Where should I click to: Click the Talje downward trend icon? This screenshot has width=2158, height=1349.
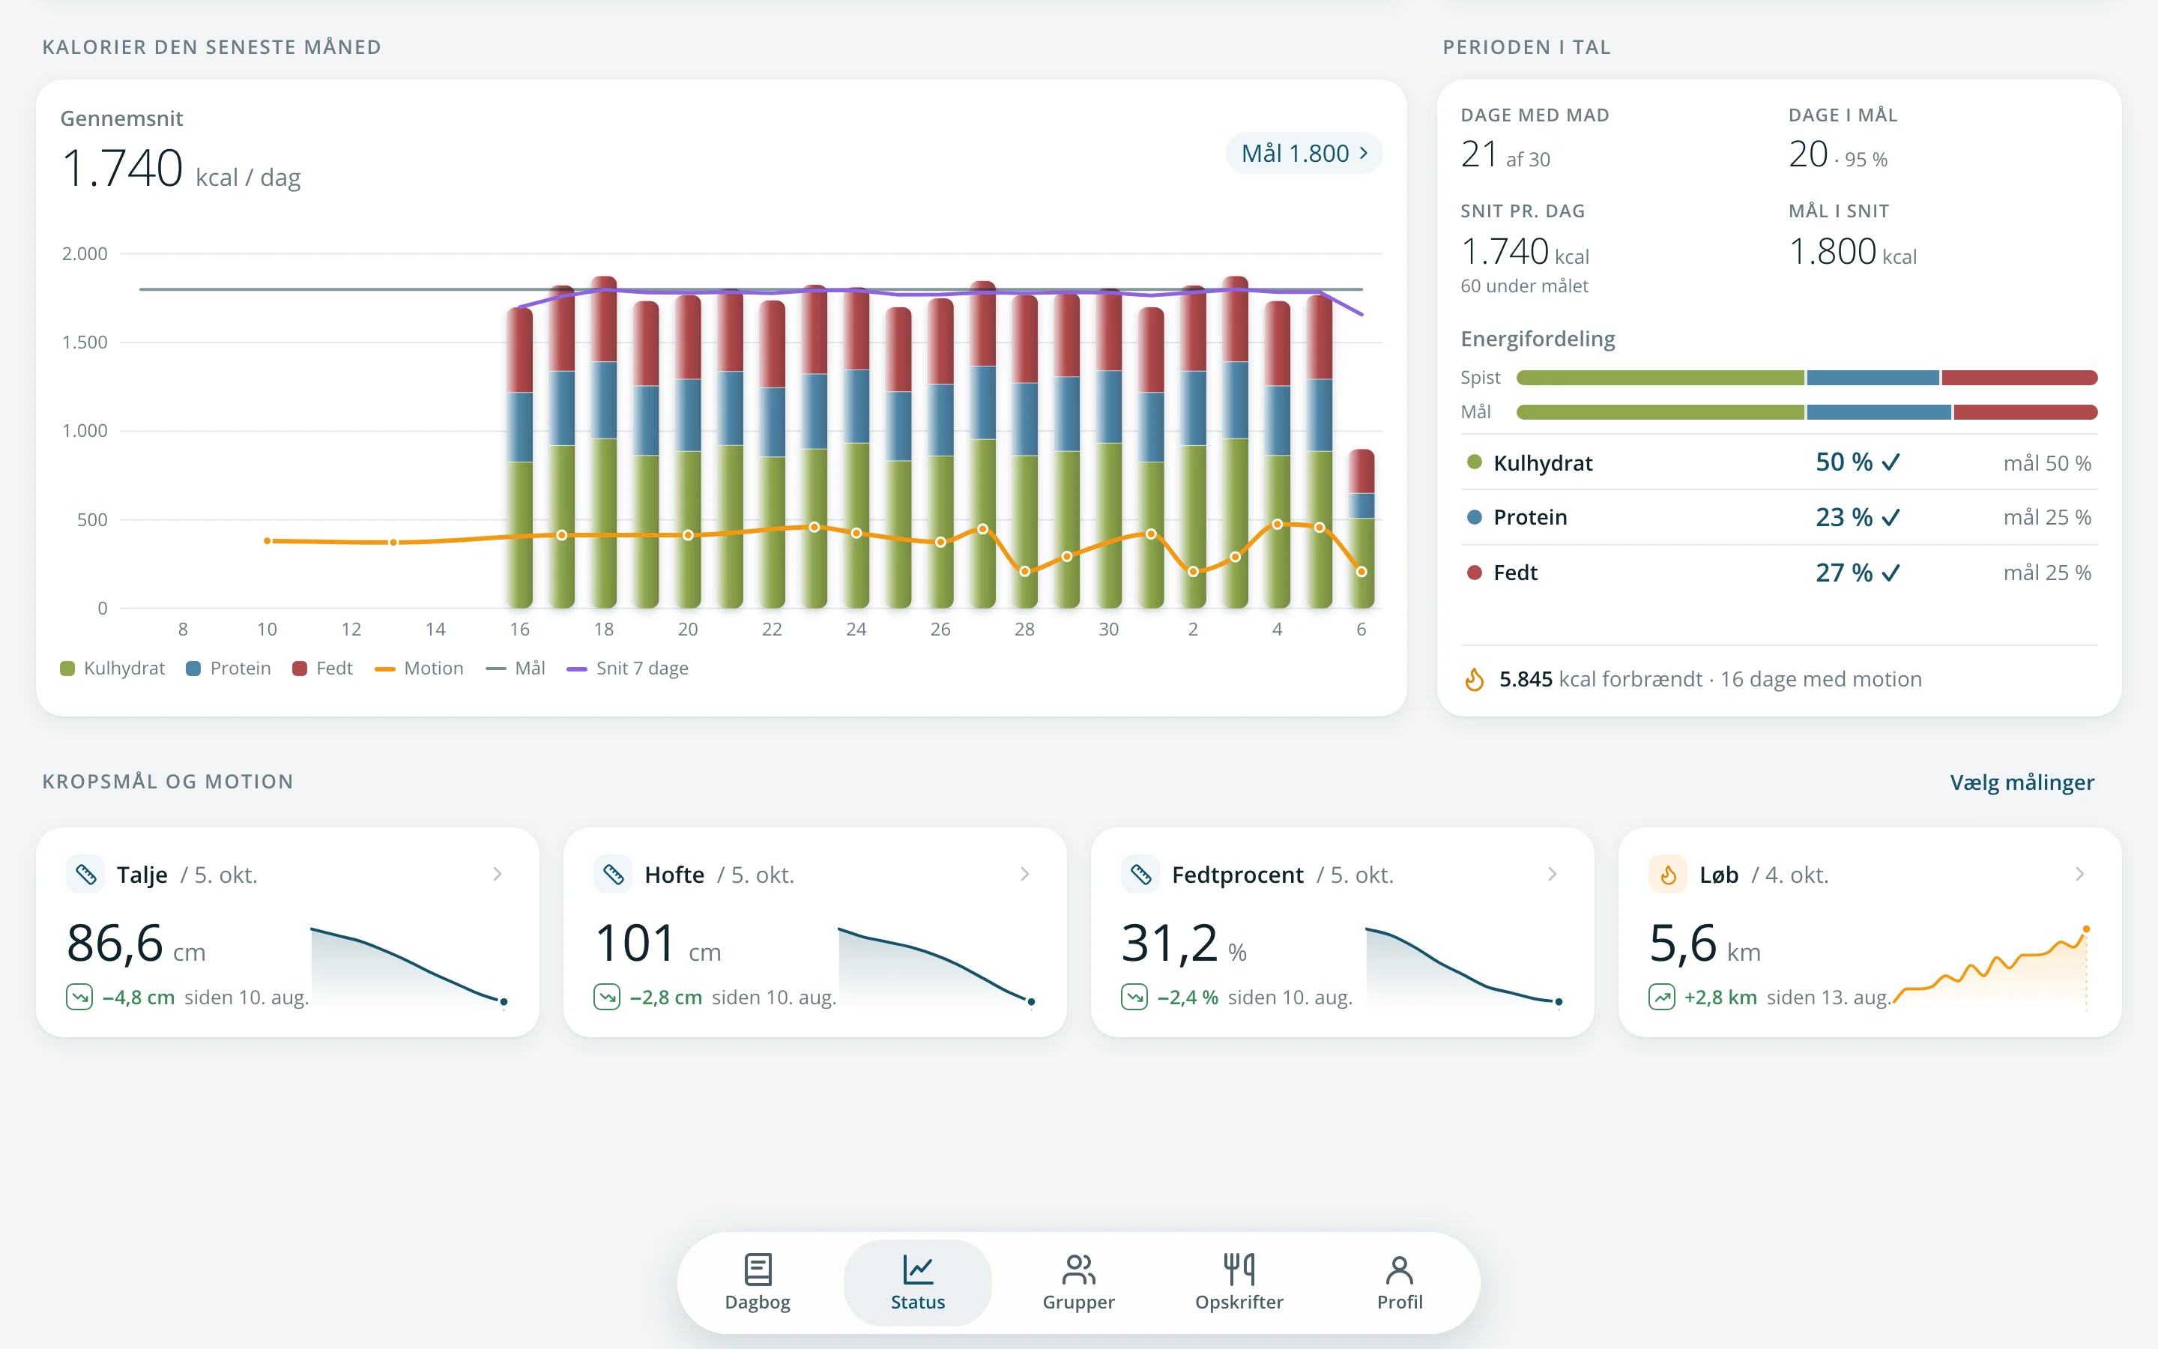[79, 997]
